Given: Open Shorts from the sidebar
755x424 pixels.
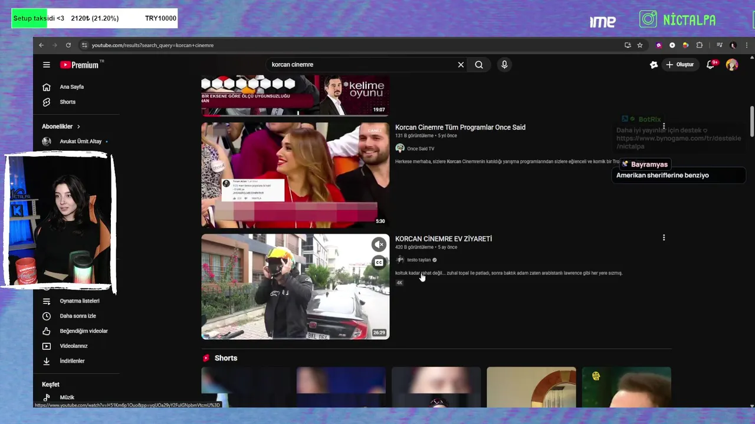Looking at the screenshot, I should click(x=67, y=102).
